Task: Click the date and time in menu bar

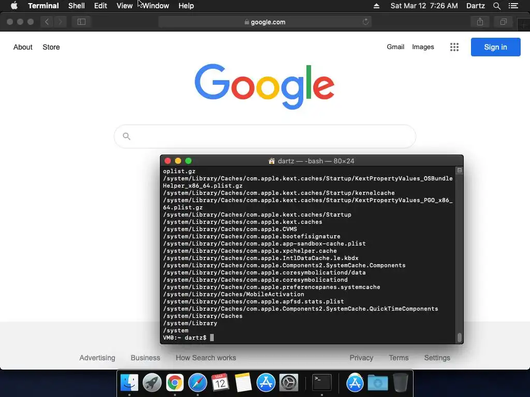Action: [x=424, y=6]
